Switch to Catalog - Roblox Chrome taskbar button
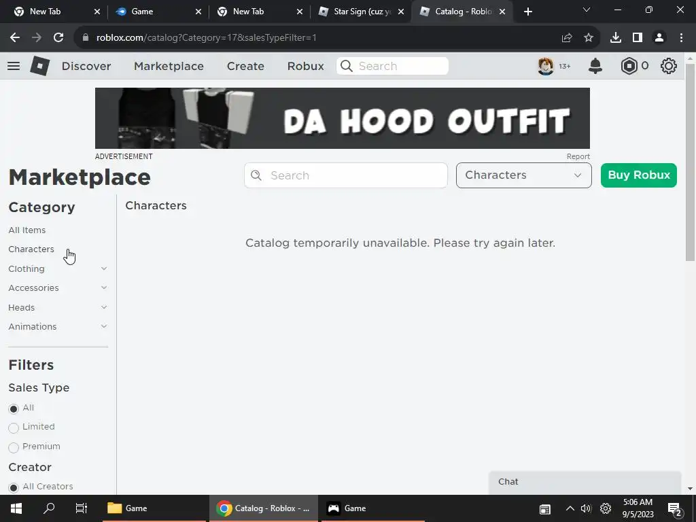 tap(263, 508)
